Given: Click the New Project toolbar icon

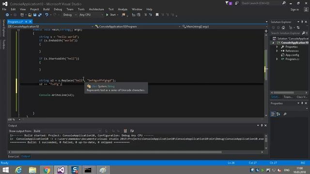Looking at the screenshot, I should pyautogui.click(x=22, y=15).
